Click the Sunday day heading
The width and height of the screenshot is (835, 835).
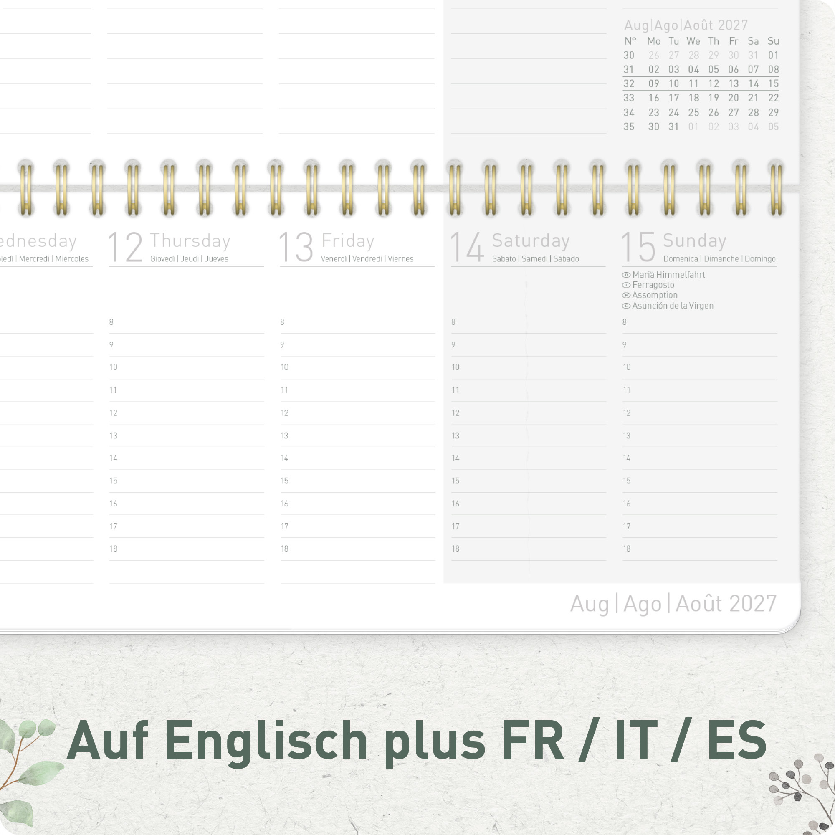click(x=695, y=241)
